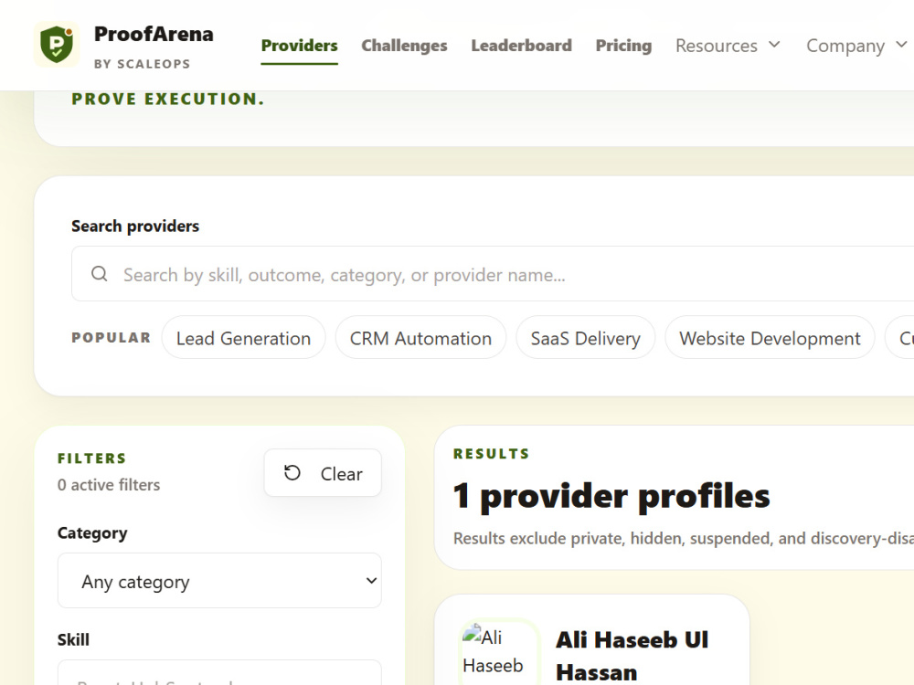Open the Leaderboard page
The height and width of the screenshot is (685, 914).
(x=521, y=46)
